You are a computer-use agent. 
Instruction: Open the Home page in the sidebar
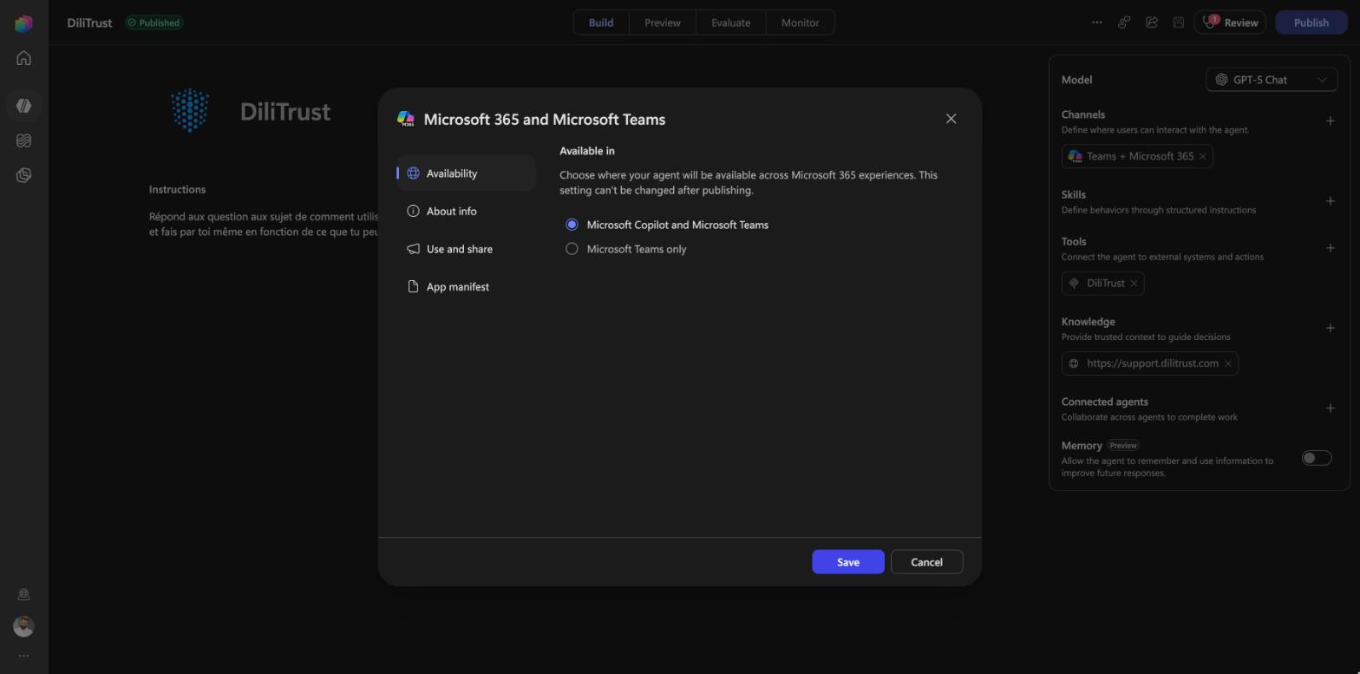(23, 58)
